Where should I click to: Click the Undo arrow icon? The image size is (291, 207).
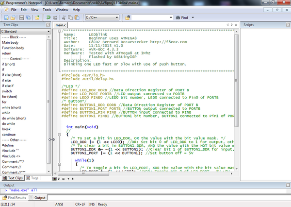[x=48, y=17]
